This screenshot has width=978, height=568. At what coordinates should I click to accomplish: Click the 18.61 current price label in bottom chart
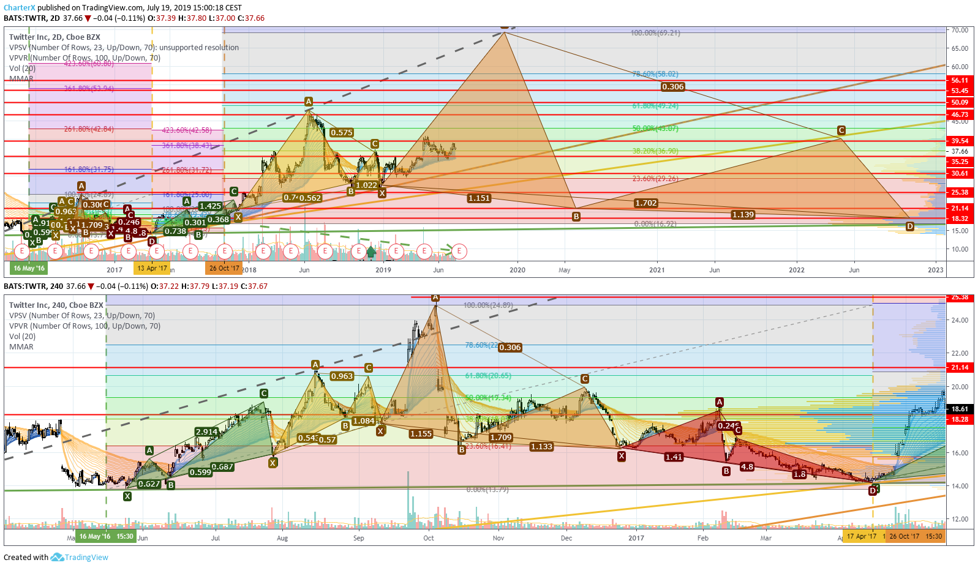point(960,409)
